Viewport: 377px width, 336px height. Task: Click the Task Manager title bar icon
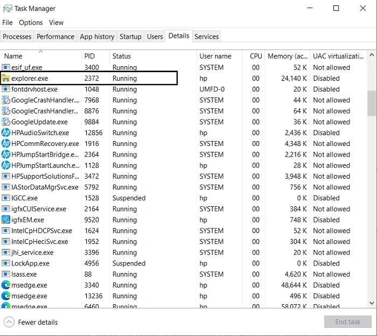[x=8, y=9]
